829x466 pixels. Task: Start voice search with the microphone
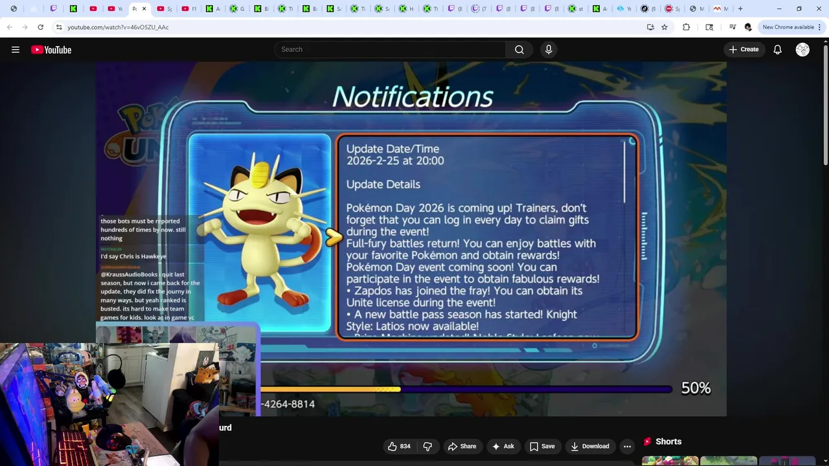tap(549, 49)
